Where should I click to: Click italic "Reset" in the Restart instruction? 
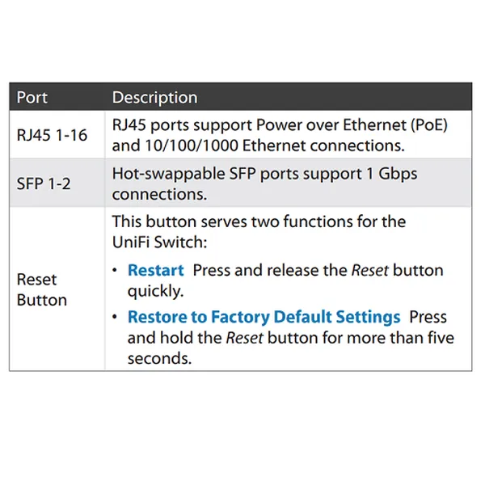tap(369, 270)
